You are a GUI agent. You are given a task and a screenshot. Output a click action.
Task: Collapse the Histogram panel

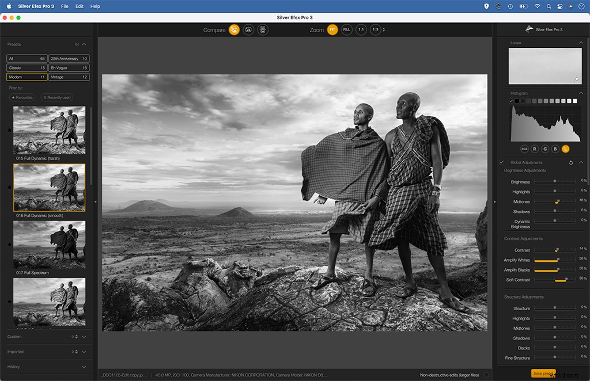(581, 93)
